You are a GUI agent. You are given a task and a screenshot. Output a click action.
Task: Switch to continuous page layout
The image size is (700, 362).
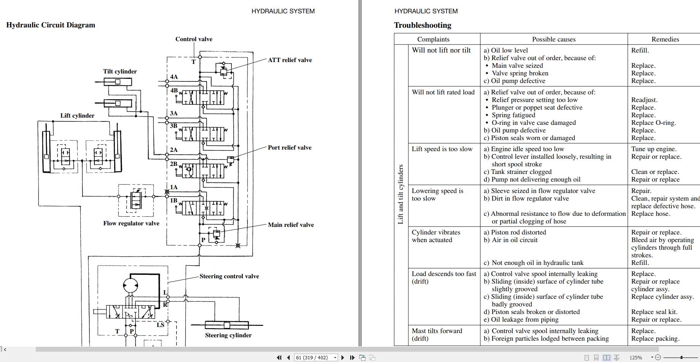[596, 357]
